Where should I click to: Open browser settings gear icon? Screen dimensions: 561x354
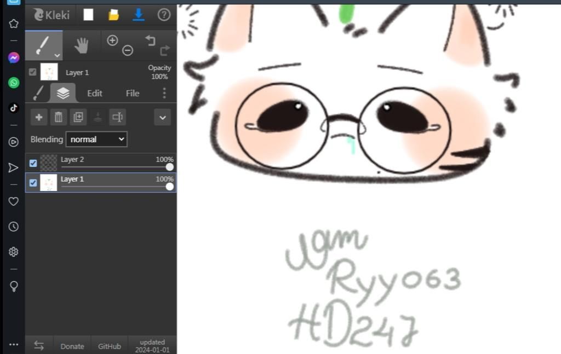(14, 252)
